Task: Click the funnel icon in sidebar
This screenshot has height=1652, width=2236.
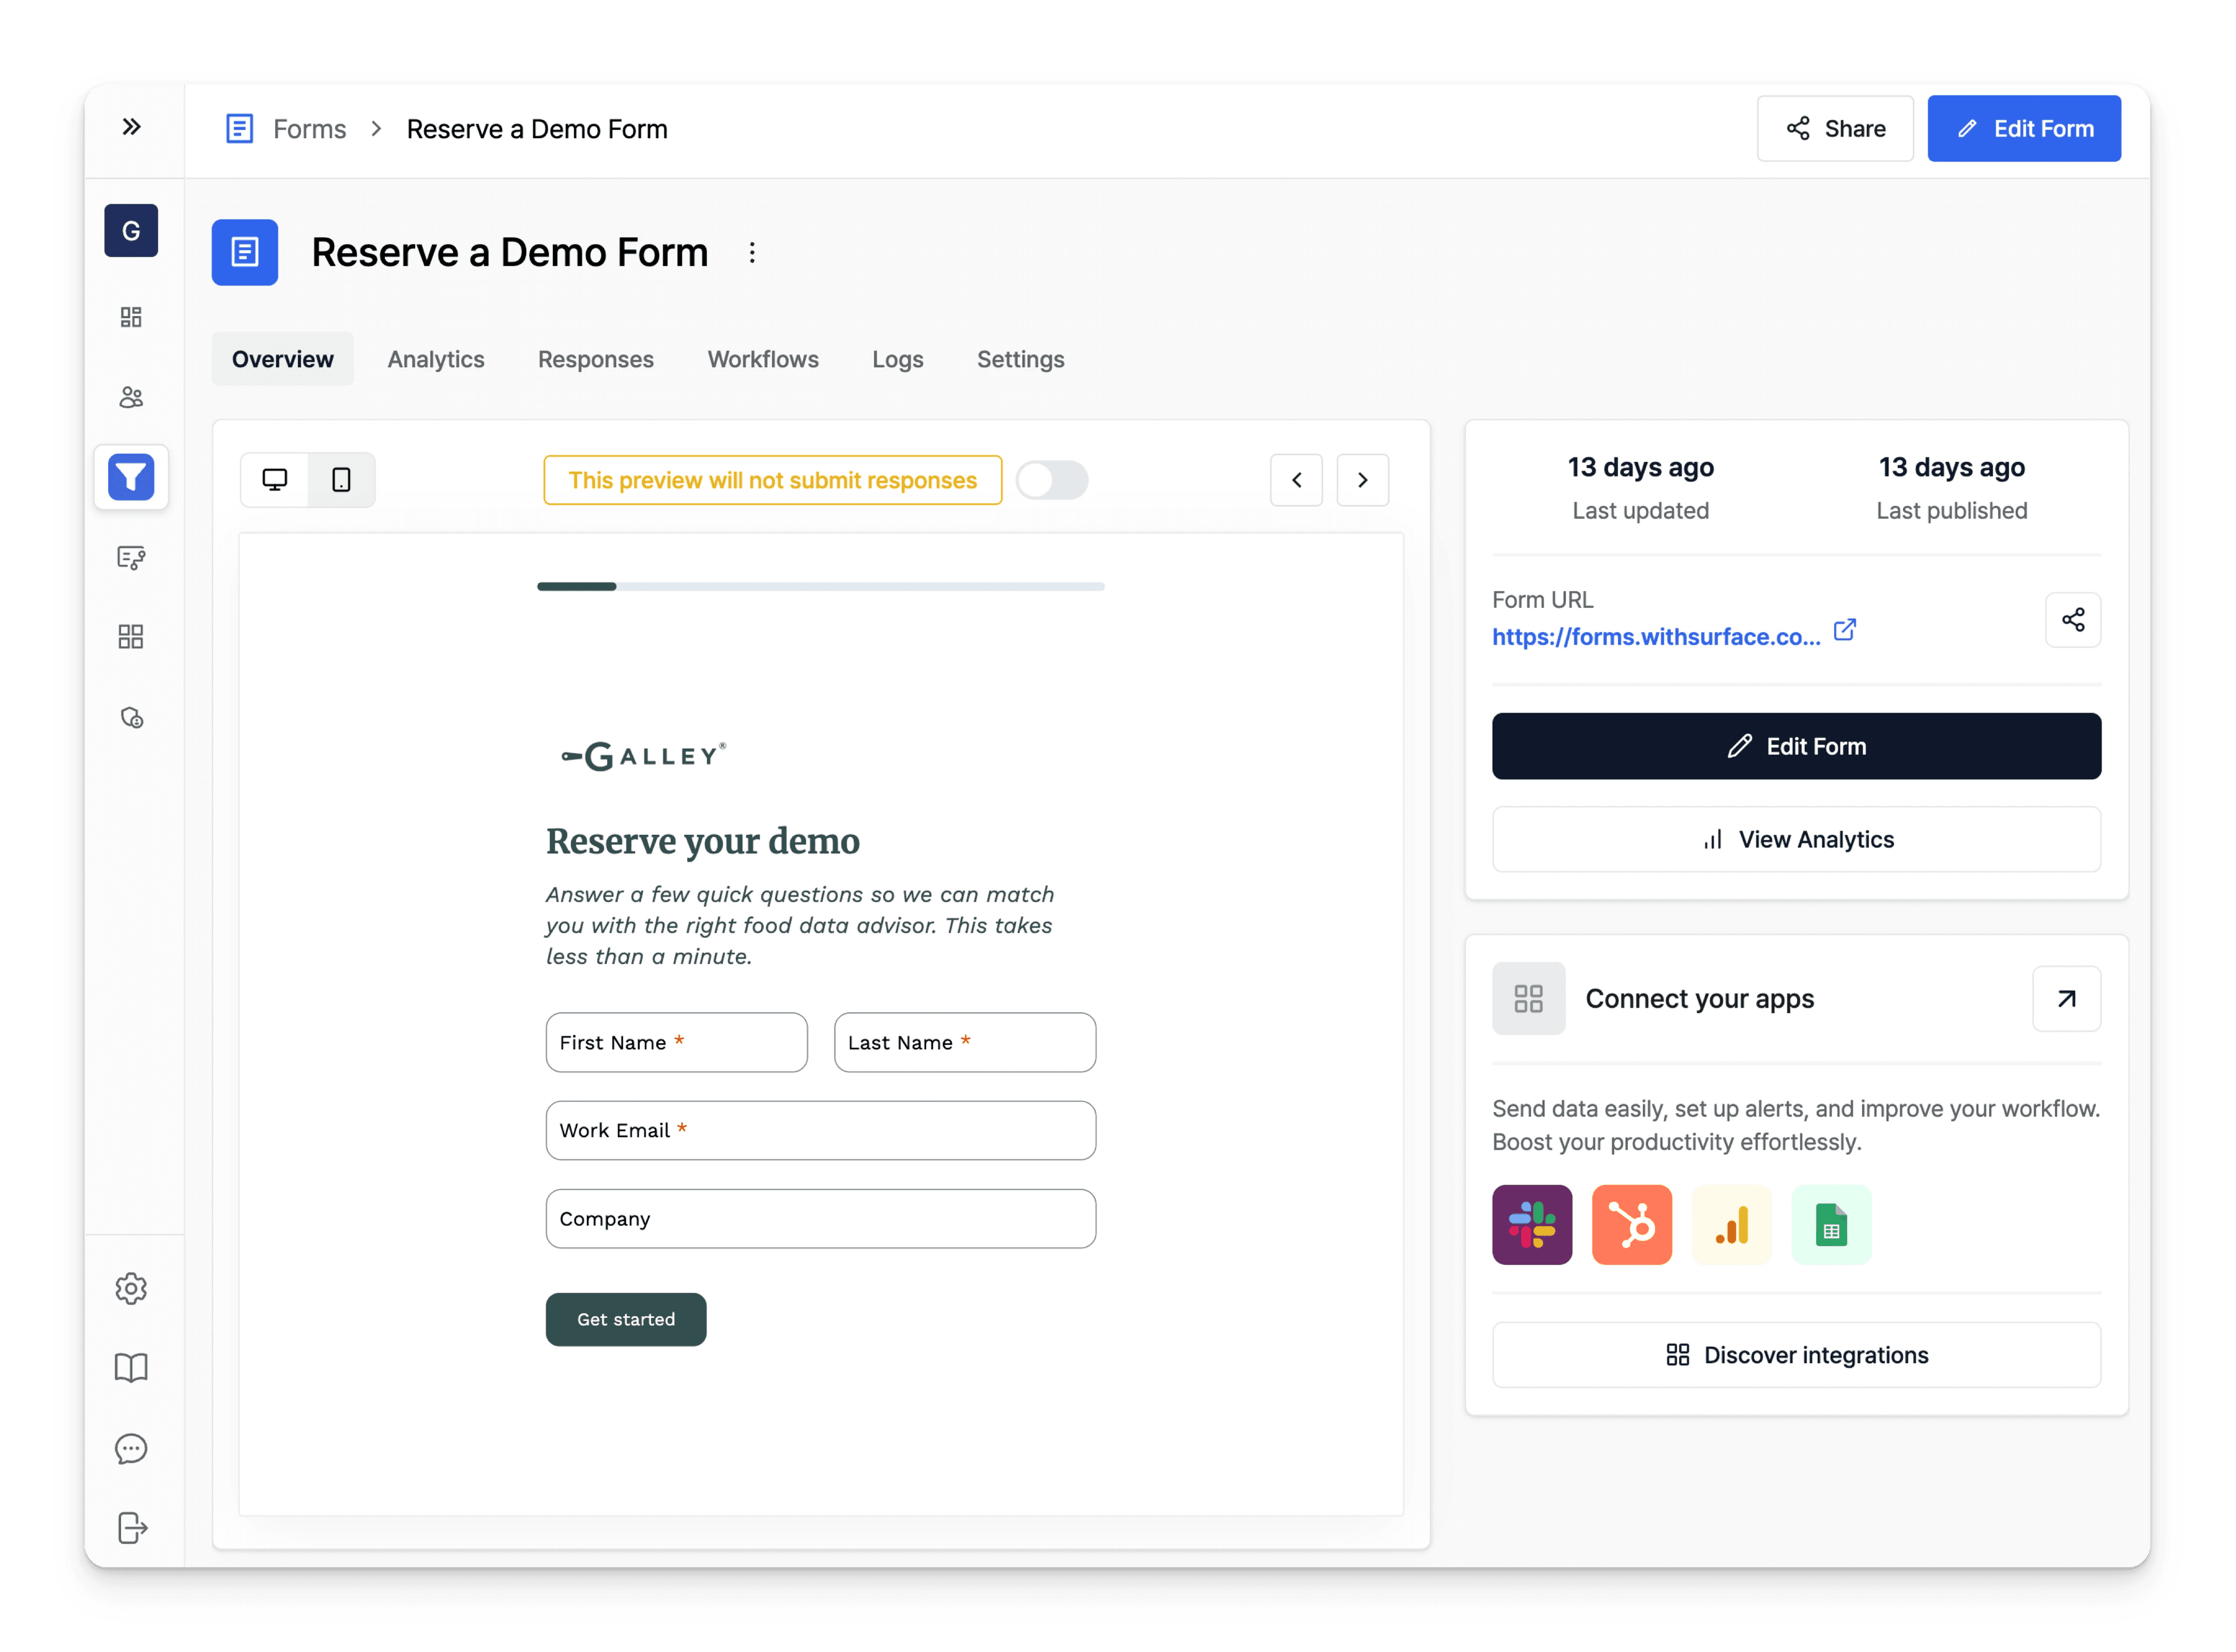Action: 131,477
